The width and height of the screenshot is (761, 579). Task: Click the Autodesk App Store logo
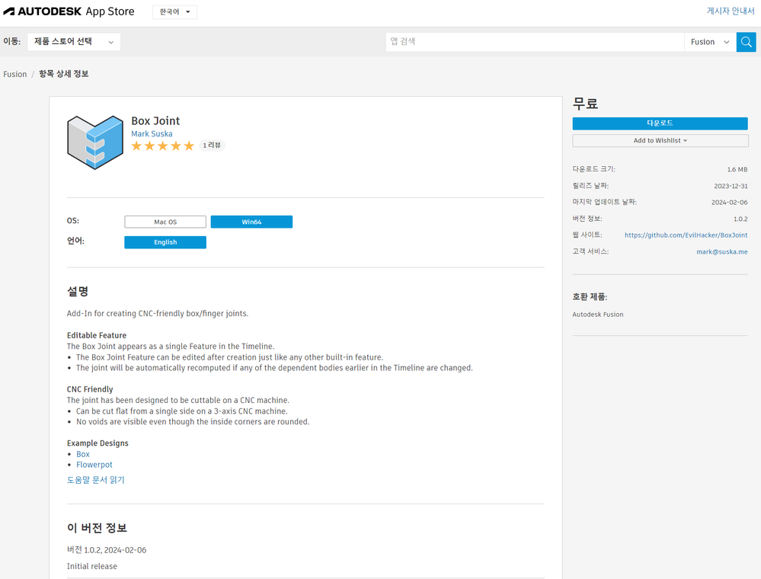coord(69,11)
